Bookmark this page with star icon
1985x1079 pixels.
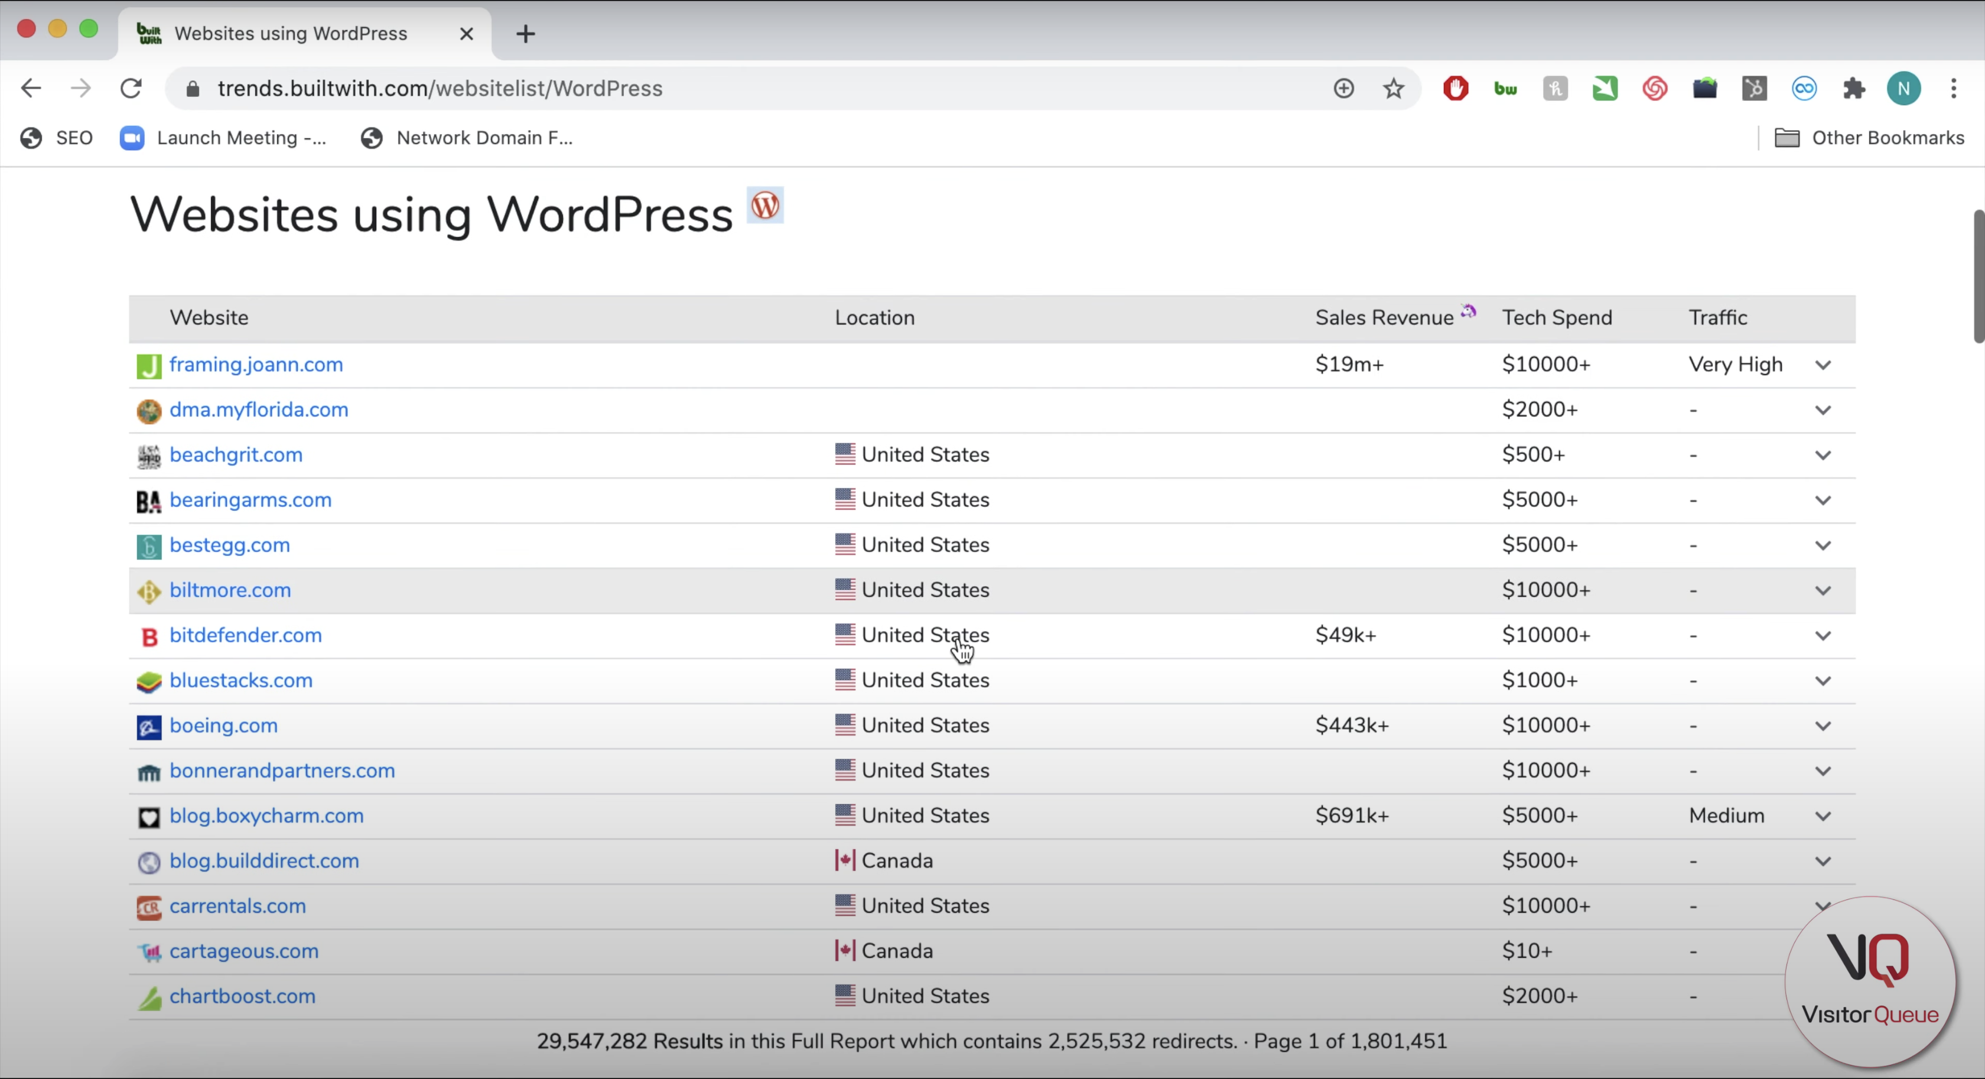tap(1393, 89)
